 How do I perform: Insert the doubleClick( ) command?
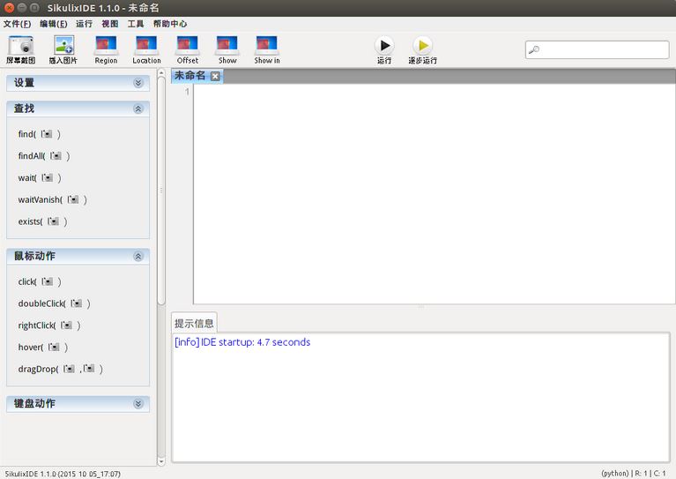point(55,303)
